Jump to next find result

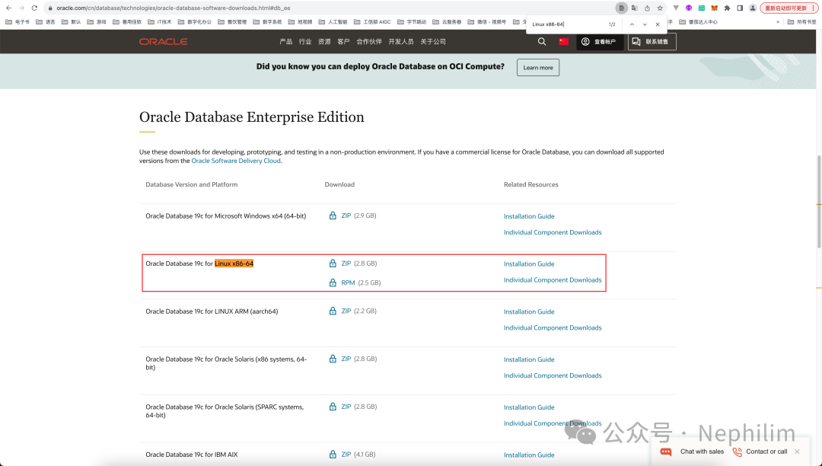click(645, 24)
